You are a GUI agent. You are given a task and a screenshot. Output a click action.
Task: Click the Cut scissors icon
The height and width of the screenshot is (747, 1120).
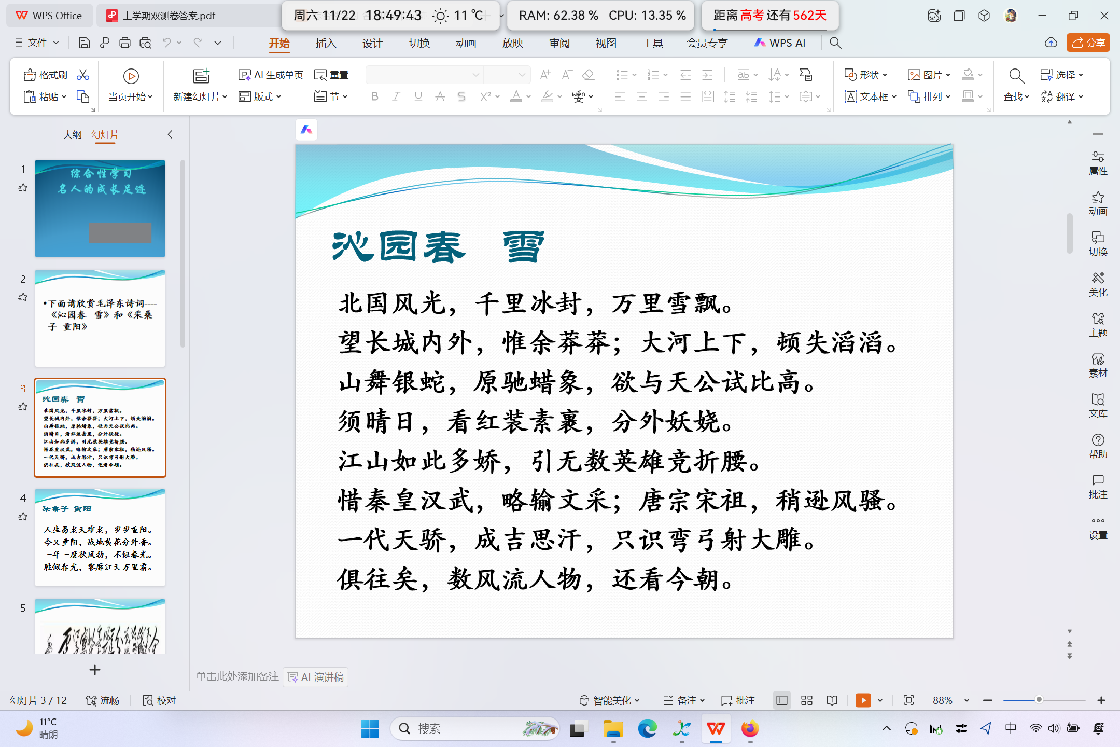pos(83,75)
